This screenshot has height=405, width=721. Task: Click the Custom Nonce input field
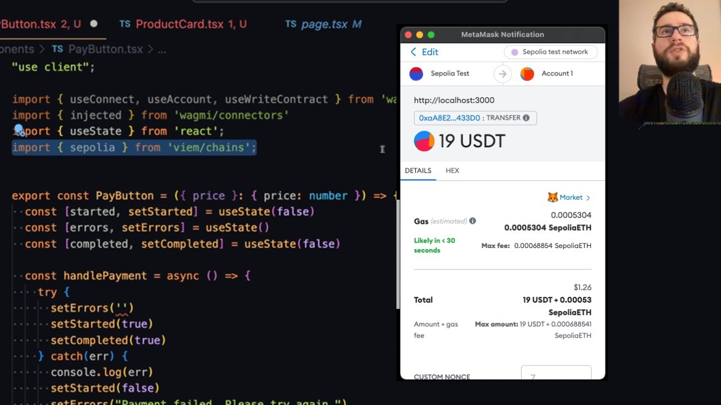(556, 372)
